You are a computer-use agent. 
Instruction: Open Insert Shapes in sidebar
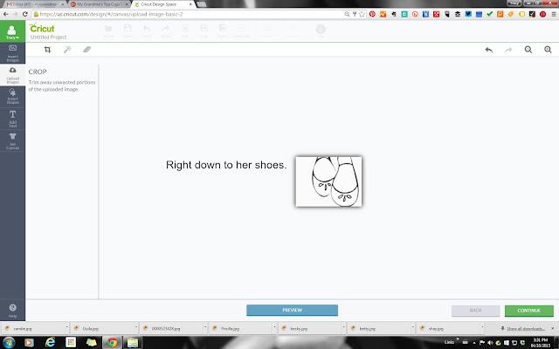[12, 97]
